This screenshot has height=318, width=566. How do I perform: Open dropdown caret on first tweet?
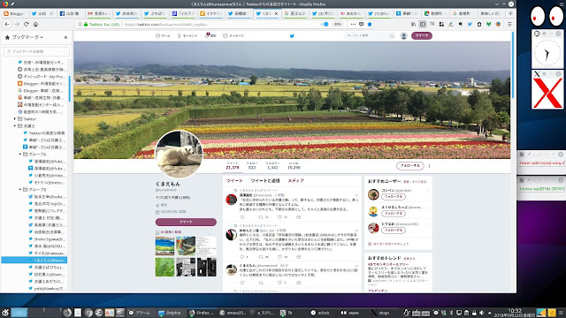[356, 195]
